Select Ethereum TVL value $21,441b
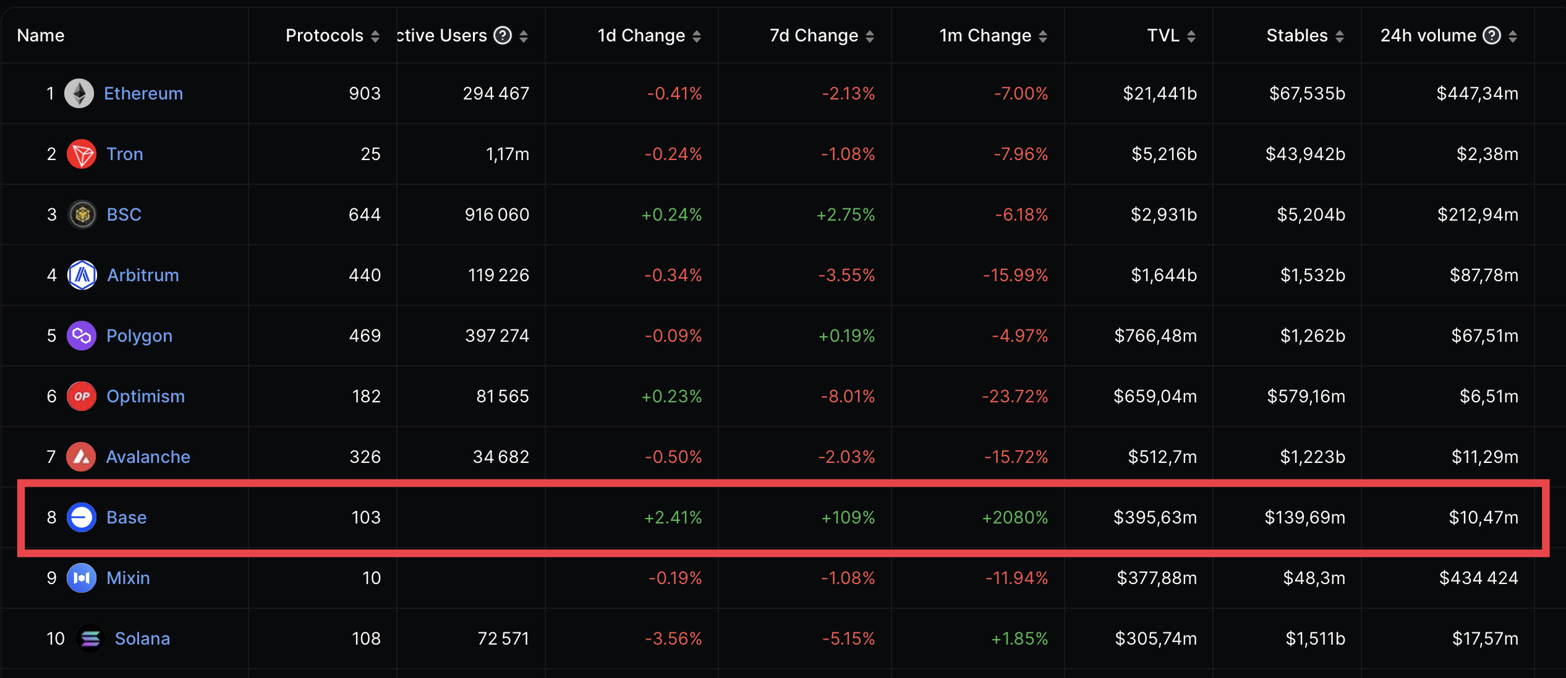Viewport: 1566px width, 678px height. [1160, 93]
